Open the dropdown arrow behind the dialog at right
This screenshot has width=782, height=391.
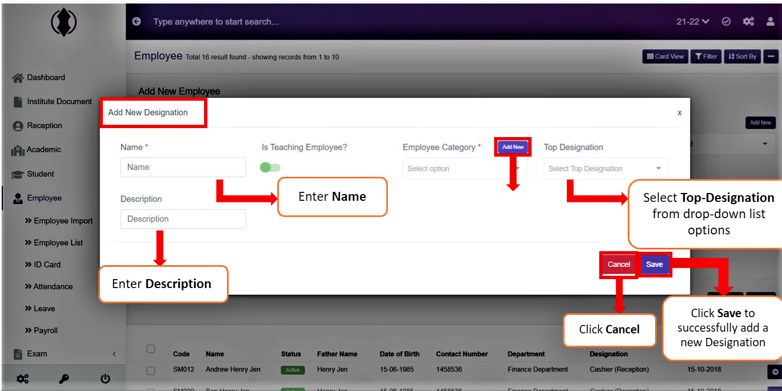(x=765, y=144)
